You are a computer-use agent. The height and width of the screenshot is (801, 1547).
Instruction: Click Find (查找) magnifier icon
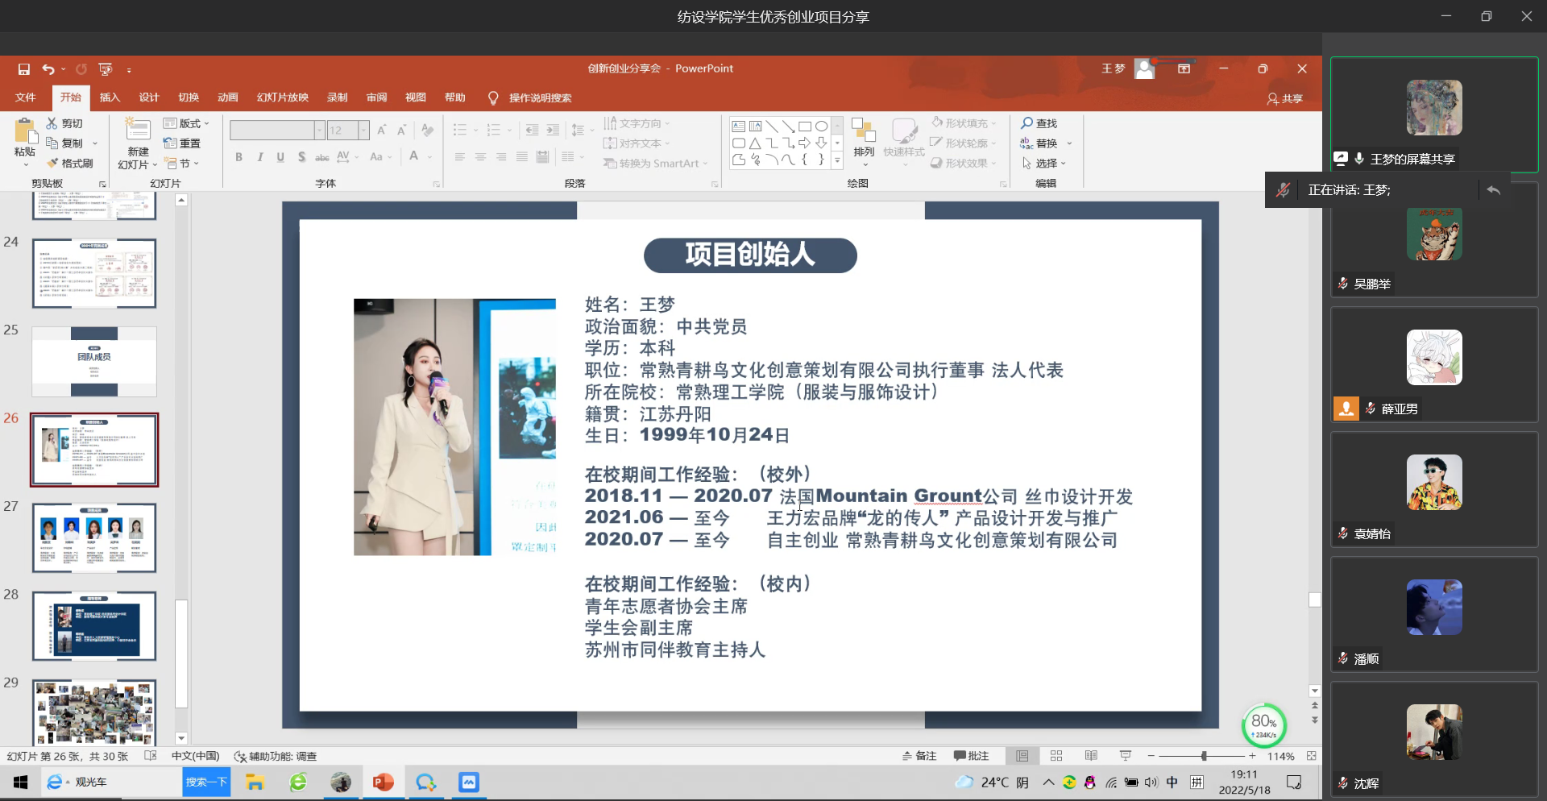pos(1027,123)
